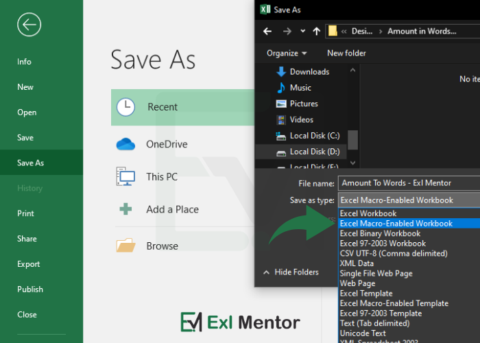This screenshot has height=343, width=480.
Task: Choose Excel Template file type
Action: 409,294
